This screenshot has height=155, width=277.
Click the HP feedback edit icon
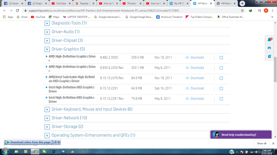point(269,56)
